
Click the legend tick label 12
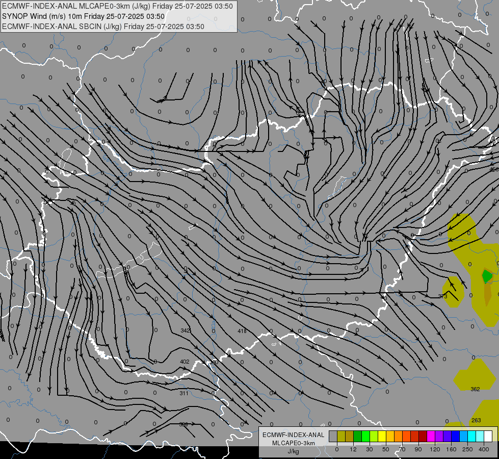coord(353,449)
